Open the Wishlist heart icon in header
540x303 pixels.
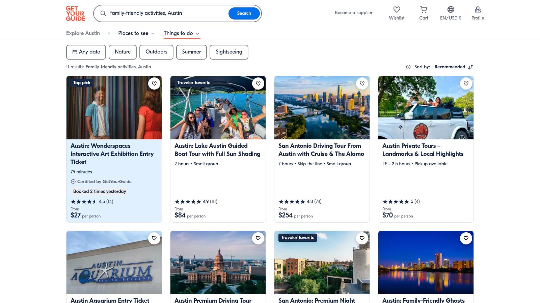pos(397,9)
